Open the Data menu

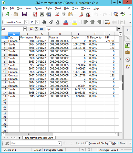click(x=67, y=8)
